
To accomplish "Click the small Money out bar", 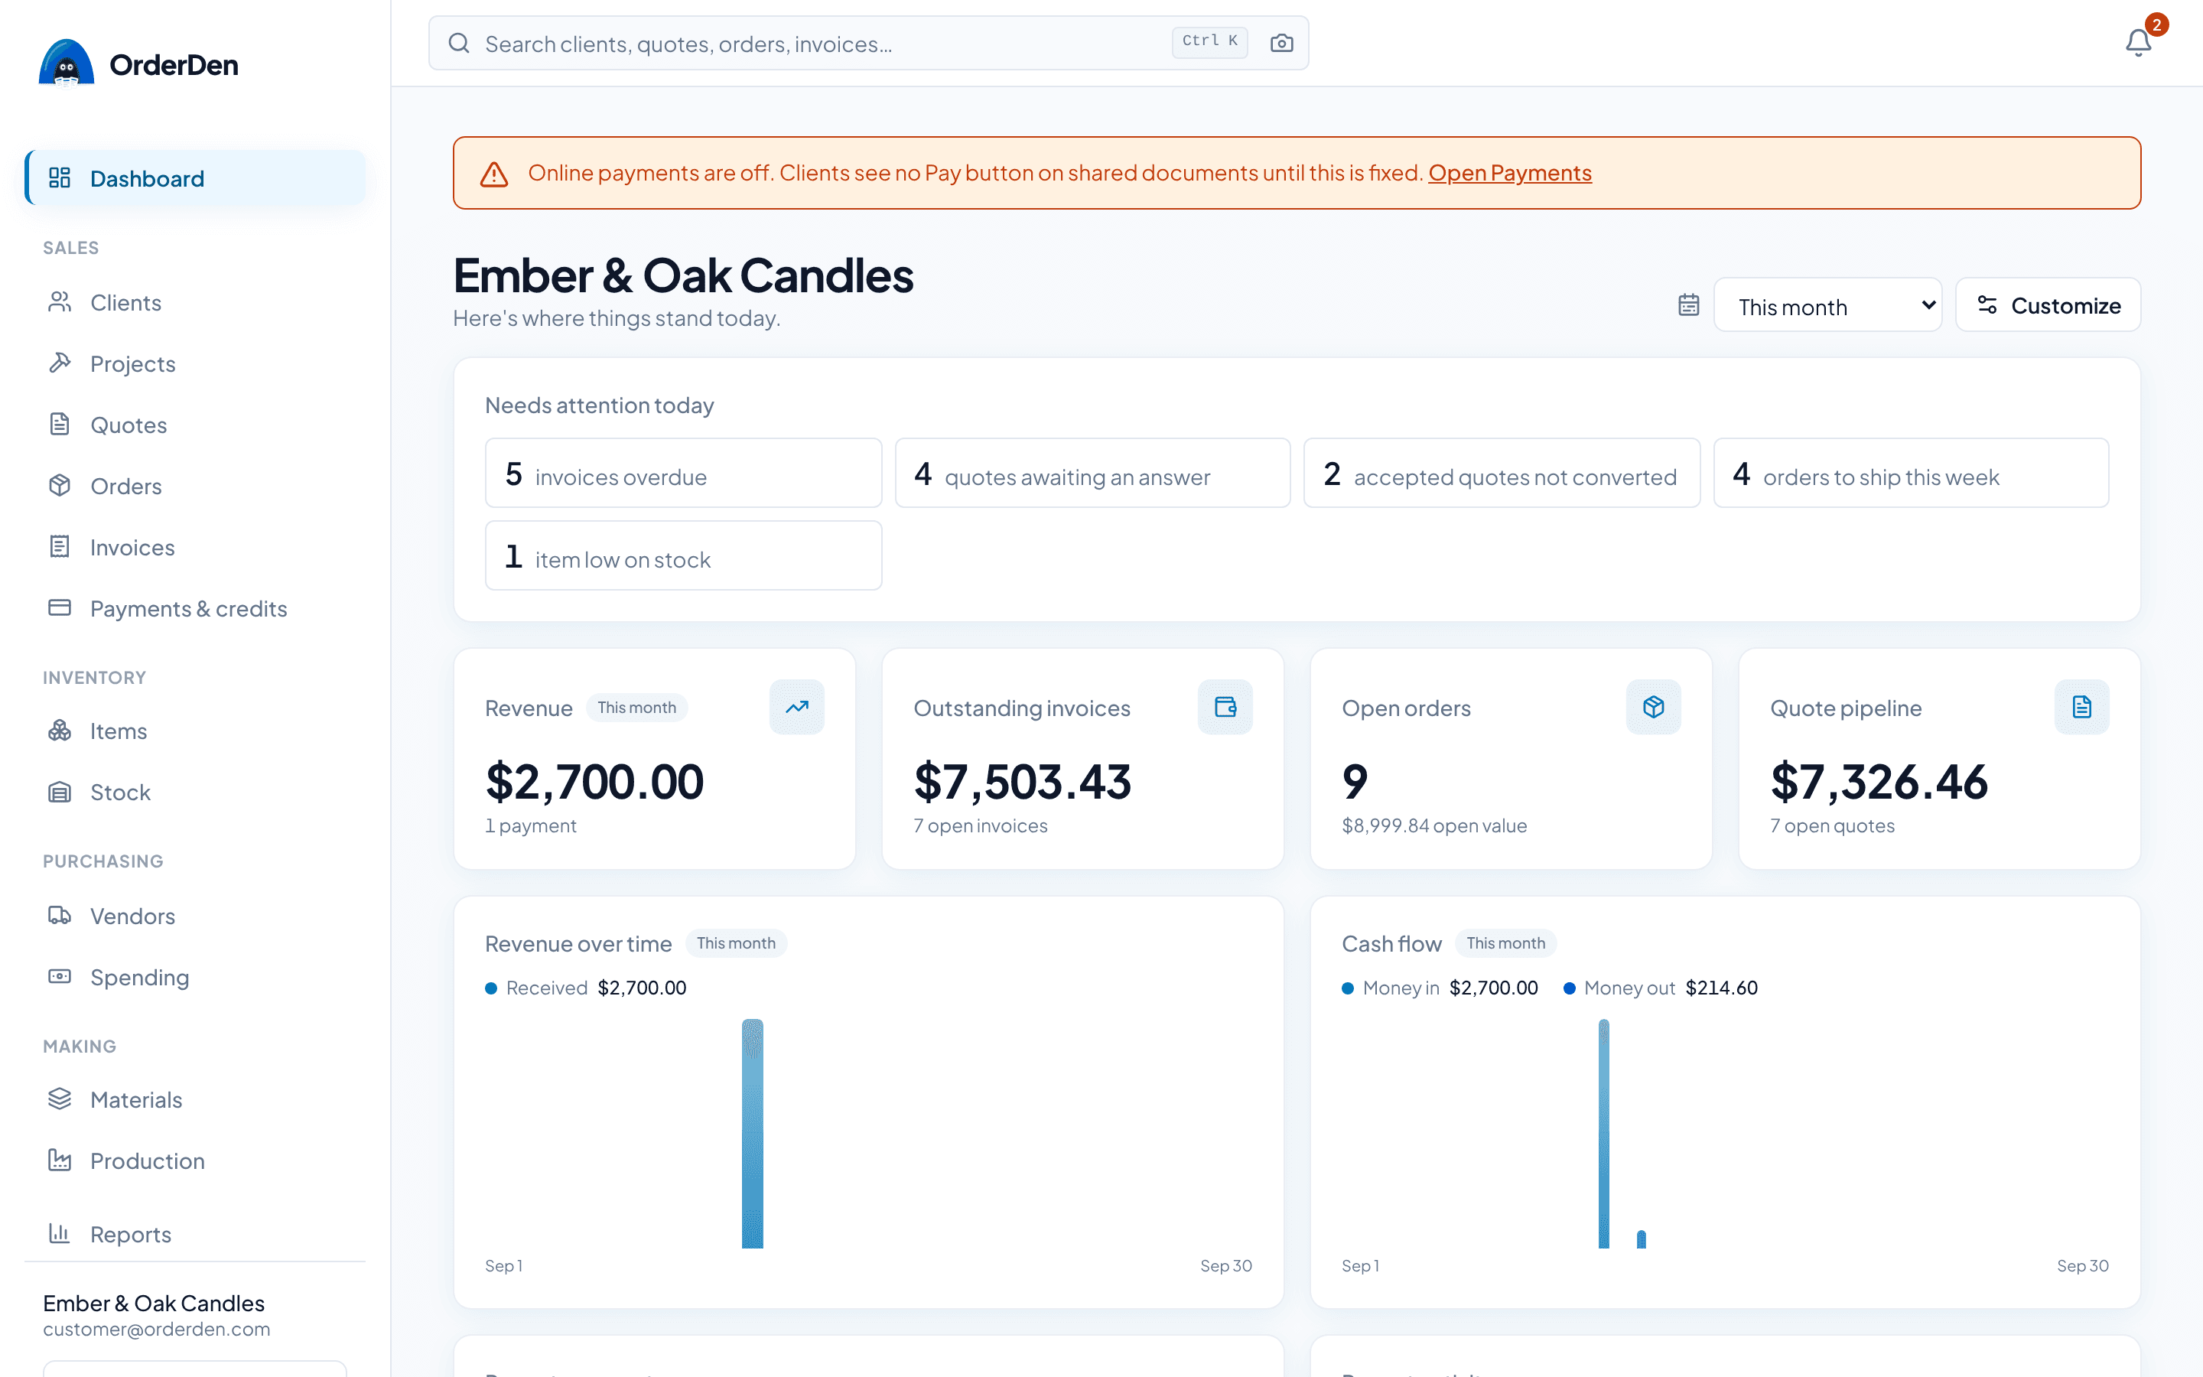I will coord(1641,1239).
